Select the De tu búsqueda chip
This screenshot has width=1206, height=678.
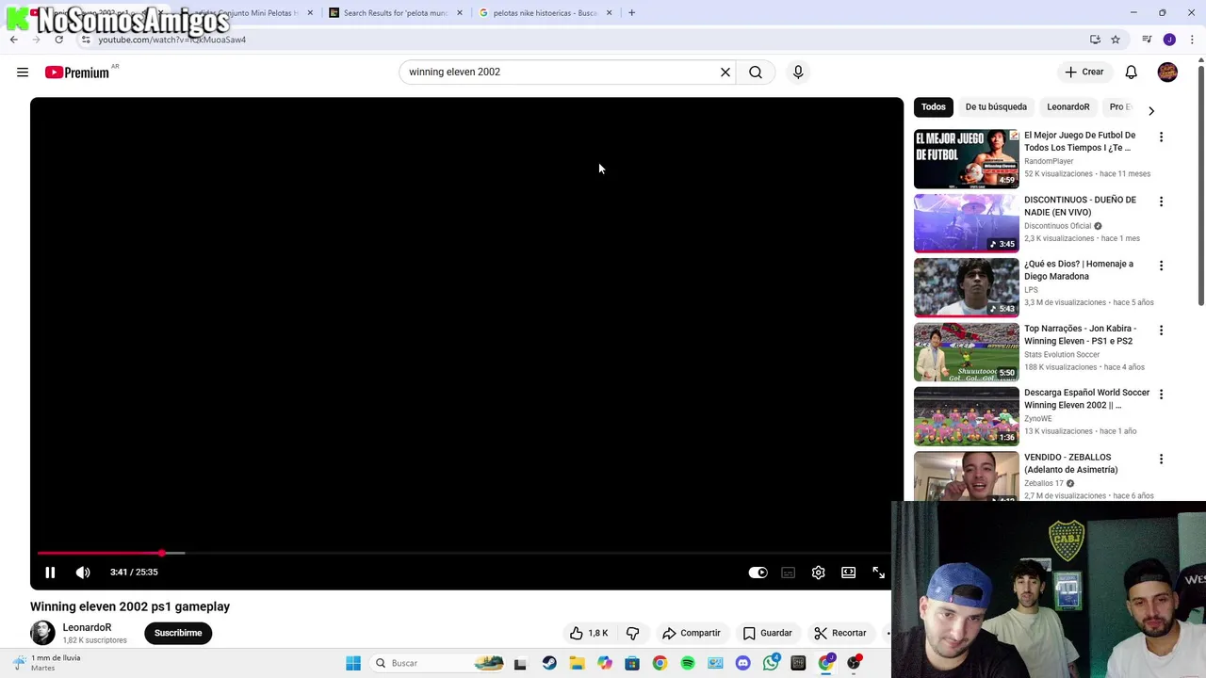click(x=996, y=106)
